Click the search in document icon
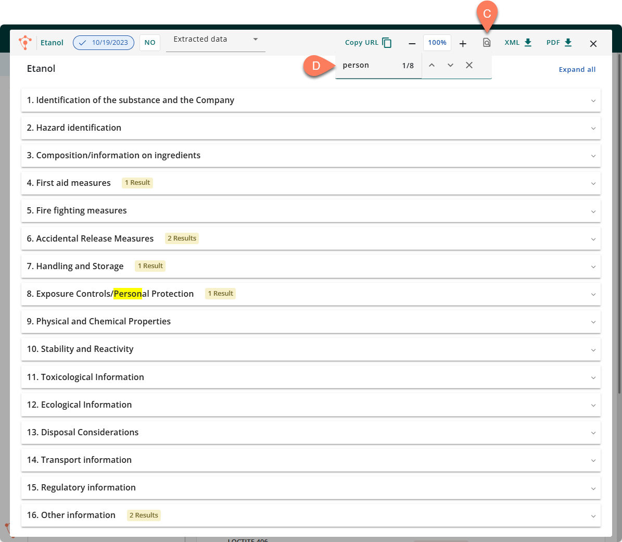The width and height of the screenshot is (622, 542). tap(487, 43)
